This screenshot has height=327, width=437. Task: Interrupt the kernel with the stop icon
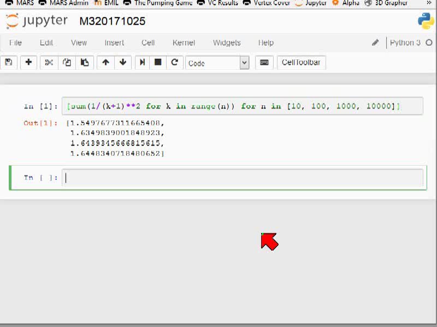tap(158, 62)
